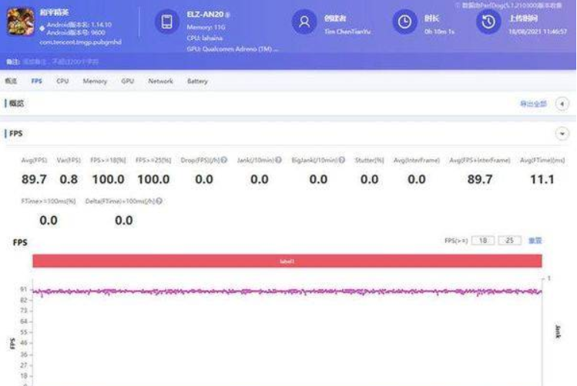
Task: Collapse the FPS section chevron
Action: (x=562, y=134)
